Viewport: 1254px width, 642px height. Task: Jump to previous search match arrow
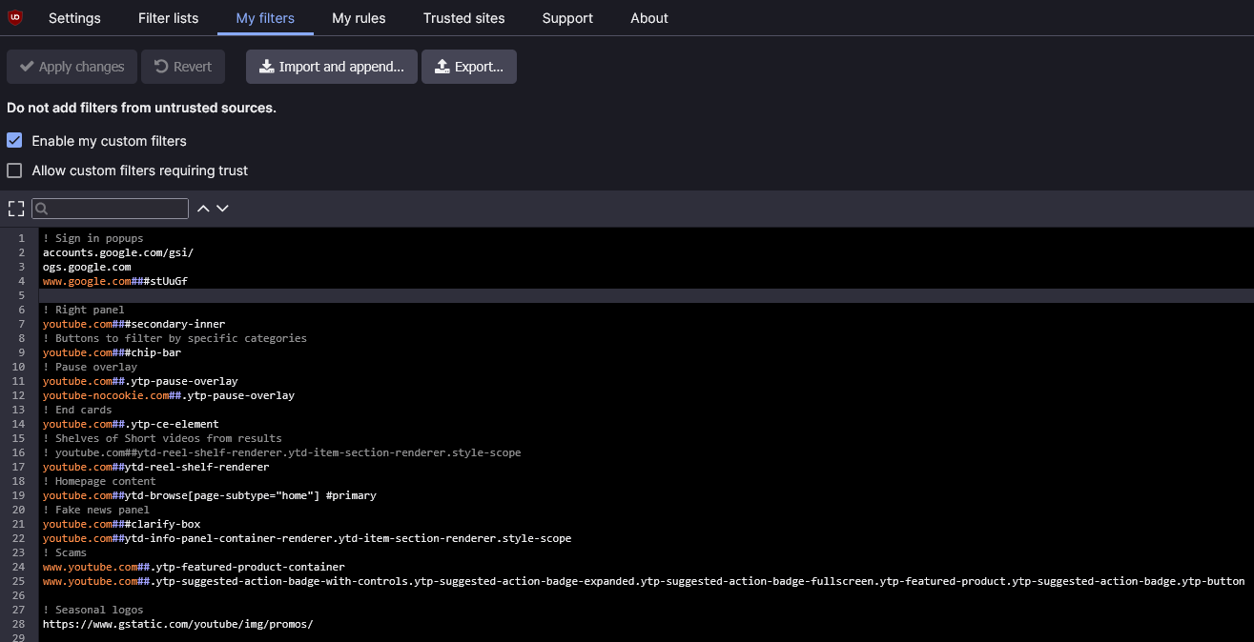click(203, 209)
